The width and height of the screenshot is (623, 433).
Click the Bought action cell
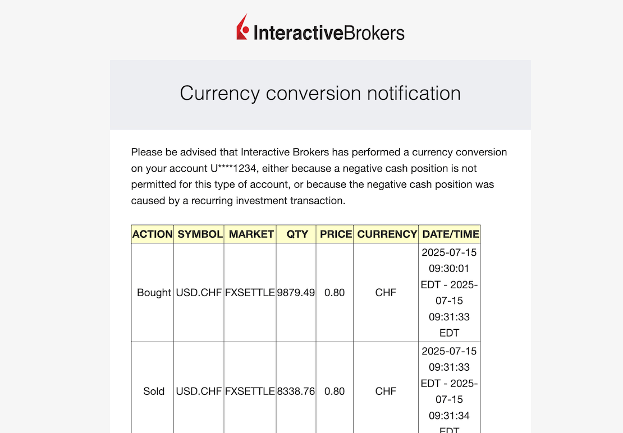coord(154,293)
